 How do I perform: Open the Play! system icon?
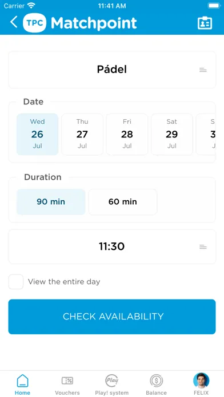click(x=112, y=380)
